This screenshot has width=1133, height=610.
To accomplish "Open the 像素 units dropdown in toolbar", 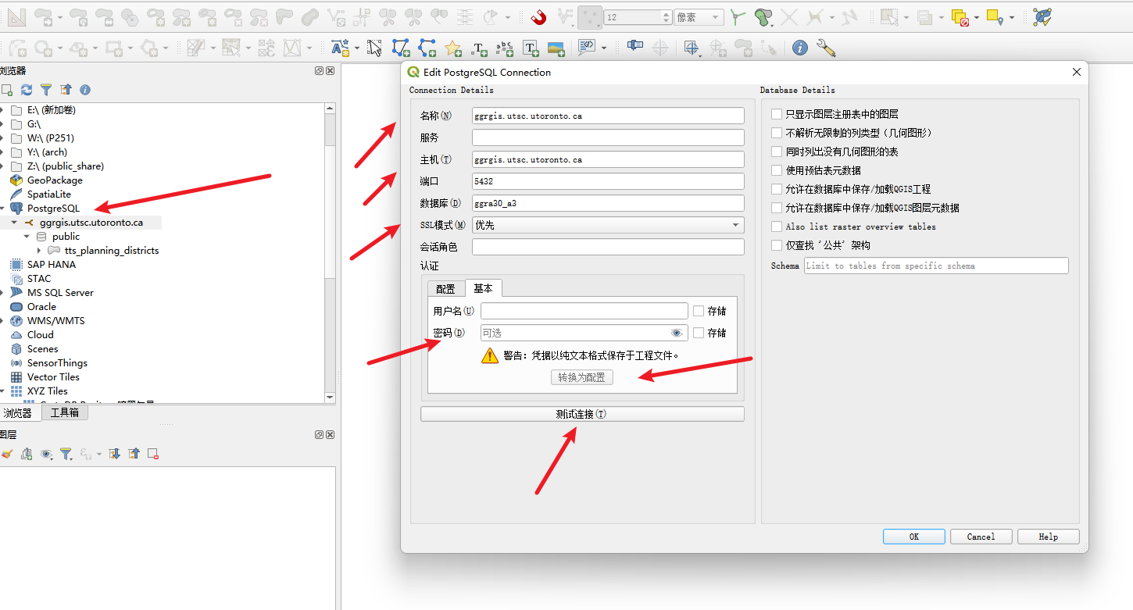I will [x=699, y=17].
